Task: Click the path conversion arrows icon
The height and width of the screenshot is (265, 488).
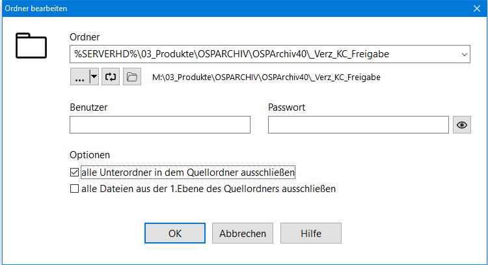Action: pos(111,77)
